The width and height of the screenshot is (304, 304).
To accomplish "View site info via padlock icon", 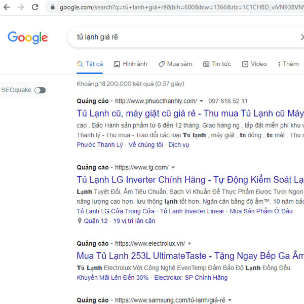I will (53, 7).
